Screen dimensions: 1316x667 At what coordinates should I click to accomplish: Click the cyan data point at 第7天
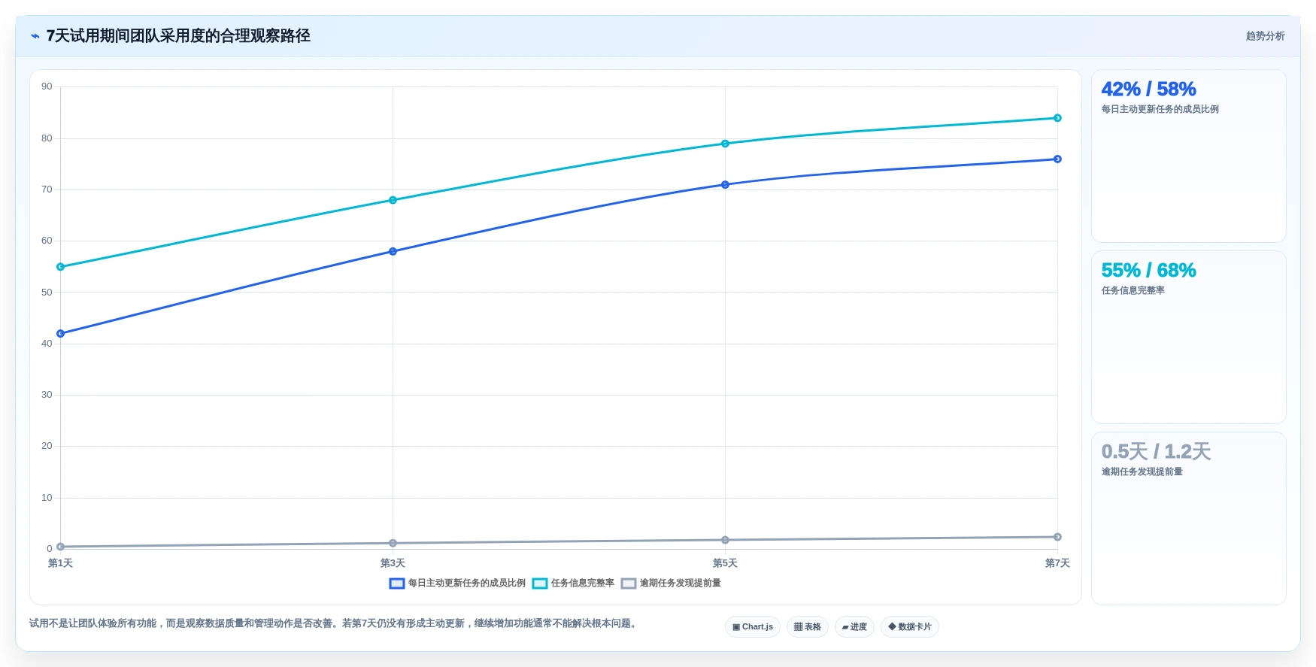coord(1057,118)
